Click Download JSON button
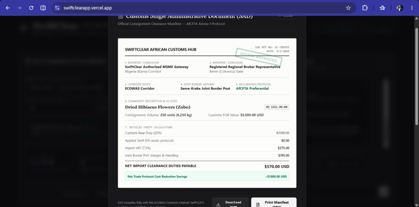Image resolution: width=419 pixels, height=207 pixels. [230, 203]
